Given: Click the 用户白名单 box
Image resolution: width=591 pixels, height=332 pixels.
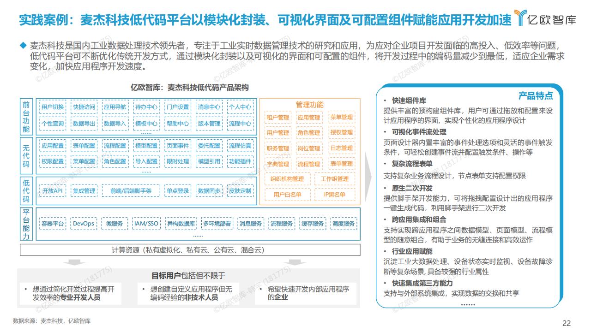Looking at the screenshot, I should 287,195.
